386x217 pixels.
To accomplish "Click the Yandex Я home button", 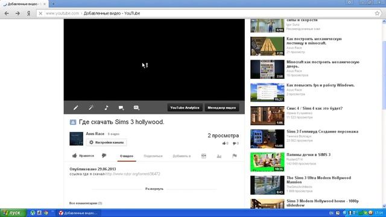I will [x=28, y=13].
